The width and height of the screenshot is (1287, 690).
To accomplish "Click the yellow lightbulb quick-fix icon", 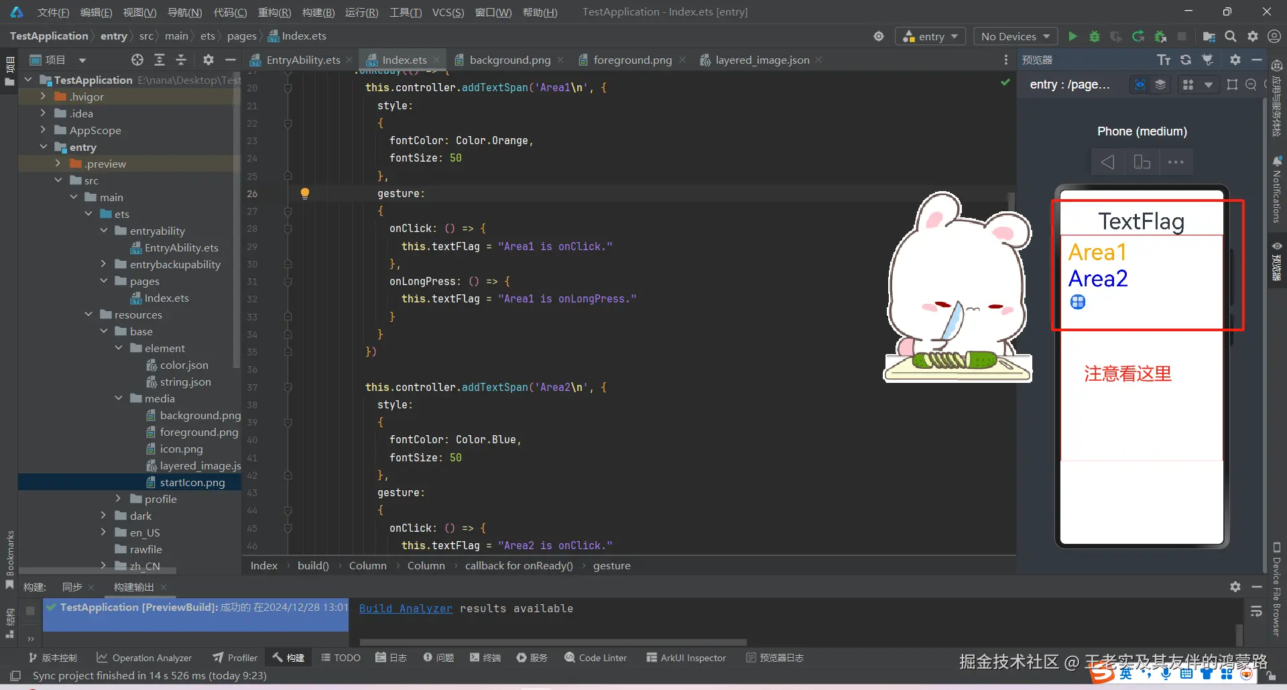I will click(x=305, y=193).
